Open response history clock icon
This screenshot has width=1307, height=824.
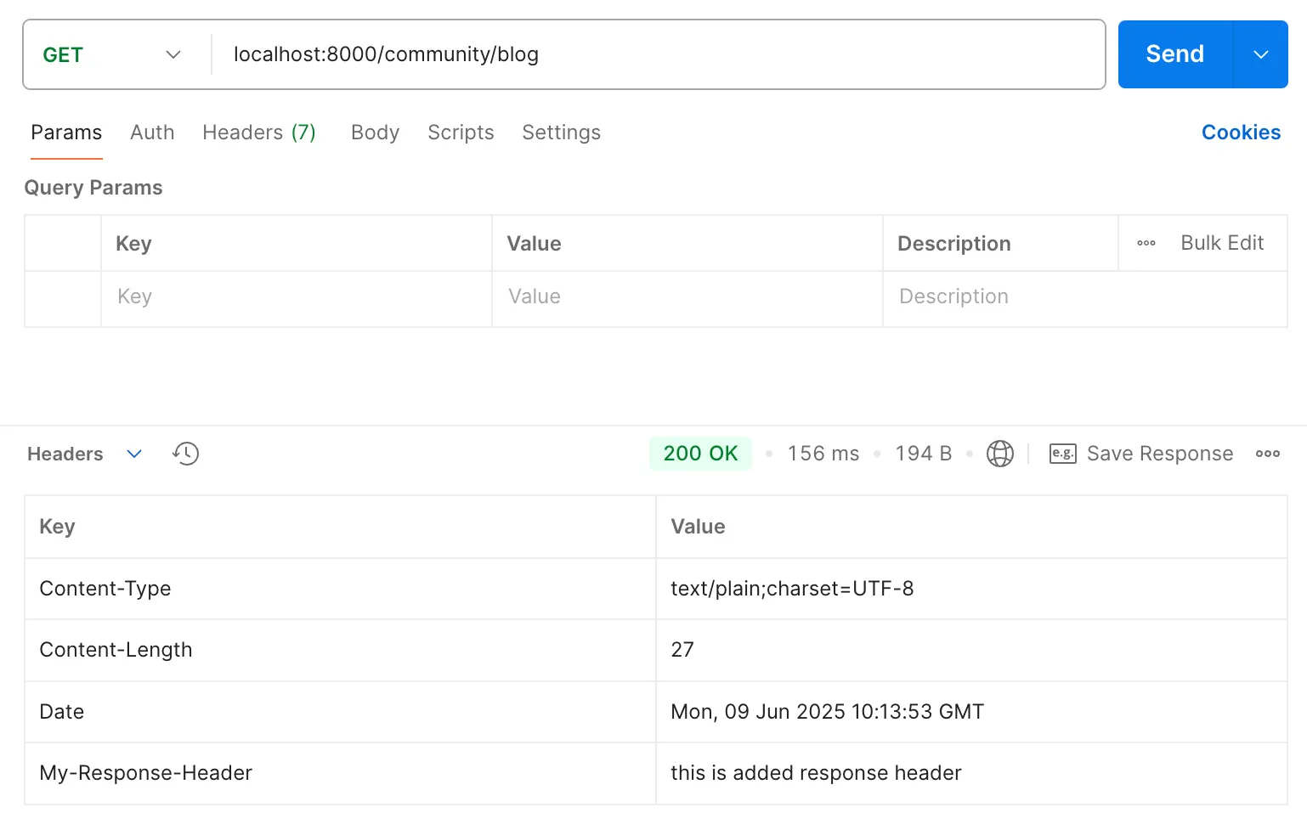tap(185, 454)
